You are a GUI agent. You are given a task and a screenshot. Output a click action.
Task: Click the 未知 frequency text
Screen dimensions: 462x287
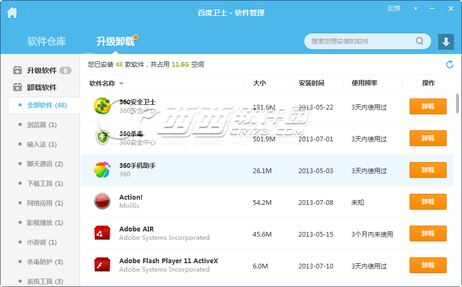pos(358,202)
